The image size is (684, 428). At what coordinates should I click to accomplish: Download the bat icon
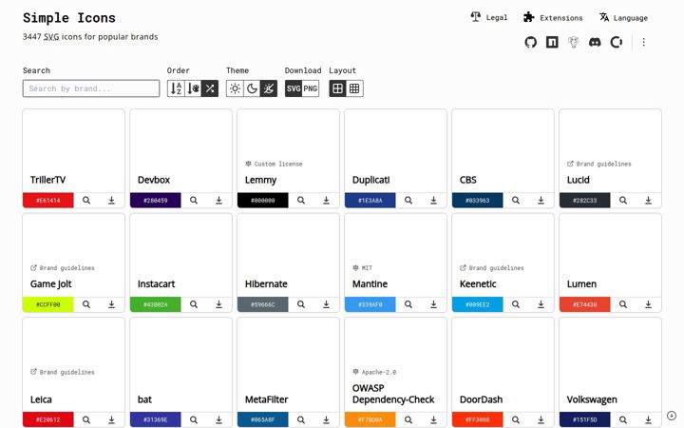point(219,419)
